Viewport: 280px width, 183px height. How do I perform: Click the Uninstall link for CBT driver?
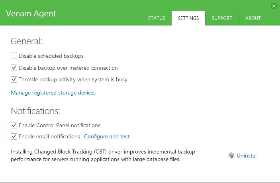[x=247, y=155]
